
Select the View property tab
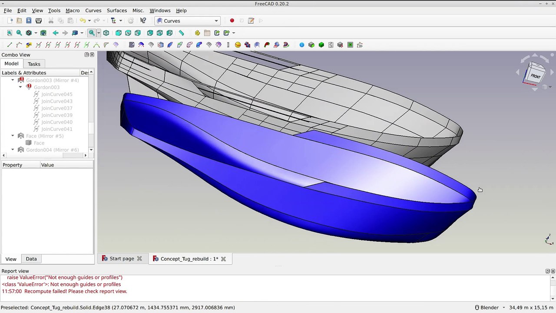pos(11,259)
